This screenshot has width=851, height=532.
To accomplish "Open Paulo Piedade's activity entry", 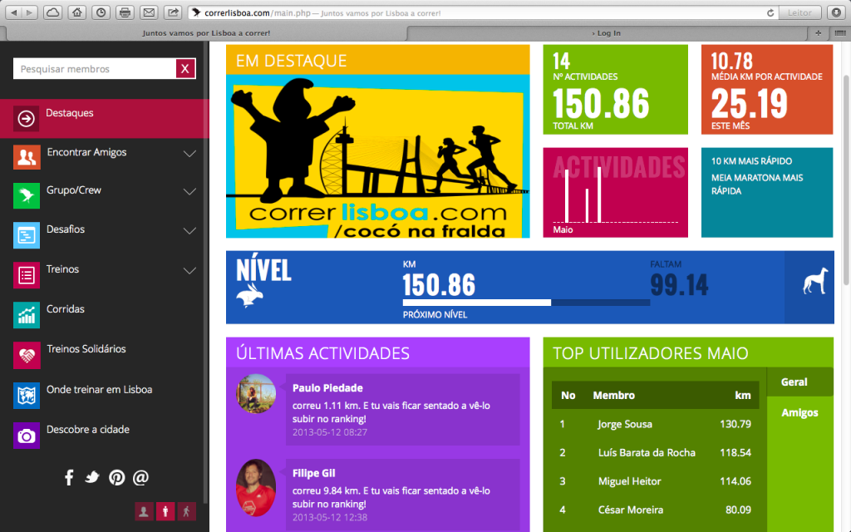I will point(327,388).
